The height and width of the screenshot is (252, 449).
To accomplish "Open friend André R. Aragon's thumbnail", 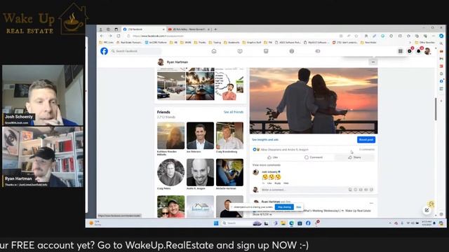I will click(x=200, y=172).
